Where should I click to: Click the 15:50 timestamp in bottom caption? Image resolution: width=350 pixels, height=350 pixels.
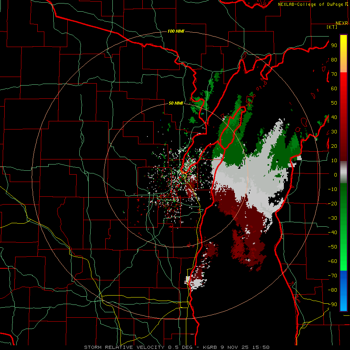[261, 347]
